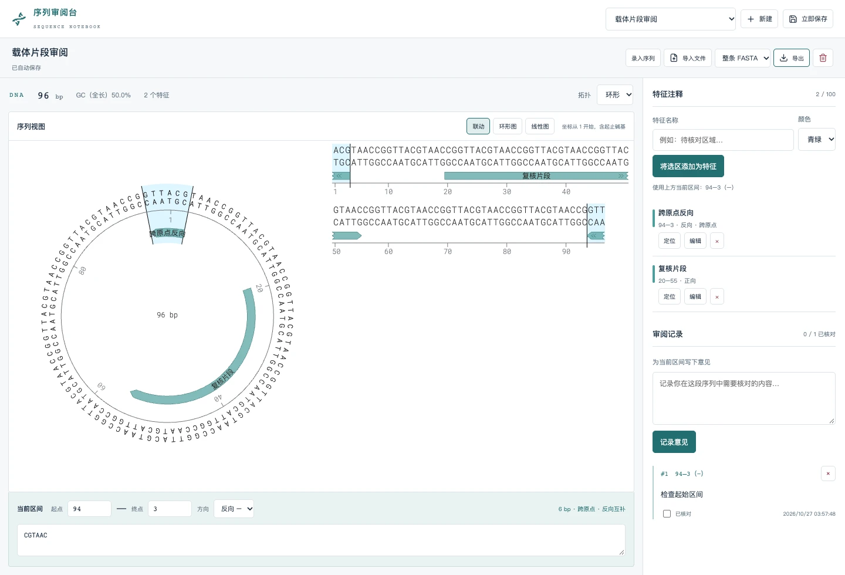Click 编辑 for 复核片段 feature
Viewport: 845px width, 575px height.
click(695, 296)
